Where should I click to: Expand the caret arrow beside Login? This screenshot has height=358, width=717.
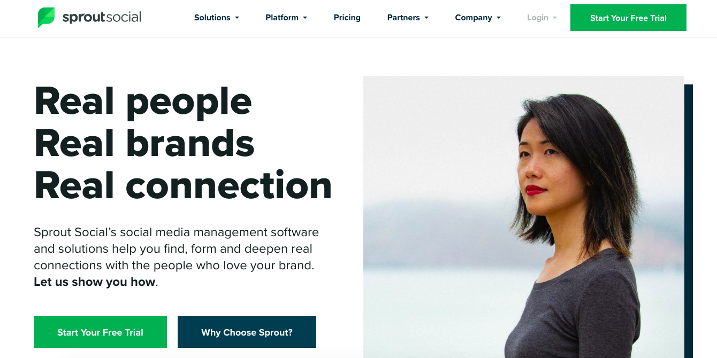[x=555, y=18]
